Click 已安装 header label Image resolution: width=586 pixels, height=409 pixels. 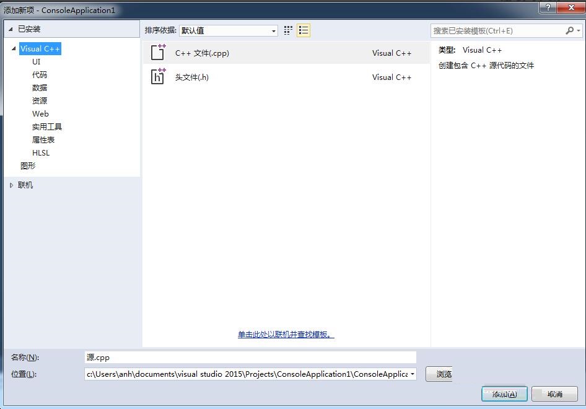pyautogui.click(x=29, y=29)
